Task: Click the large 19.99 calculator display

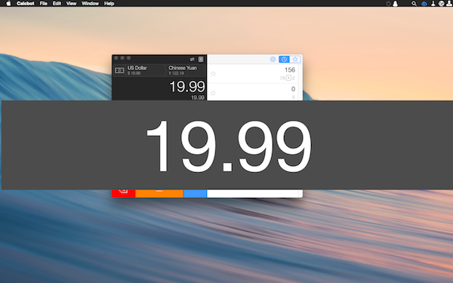Action: pos(187,87)
